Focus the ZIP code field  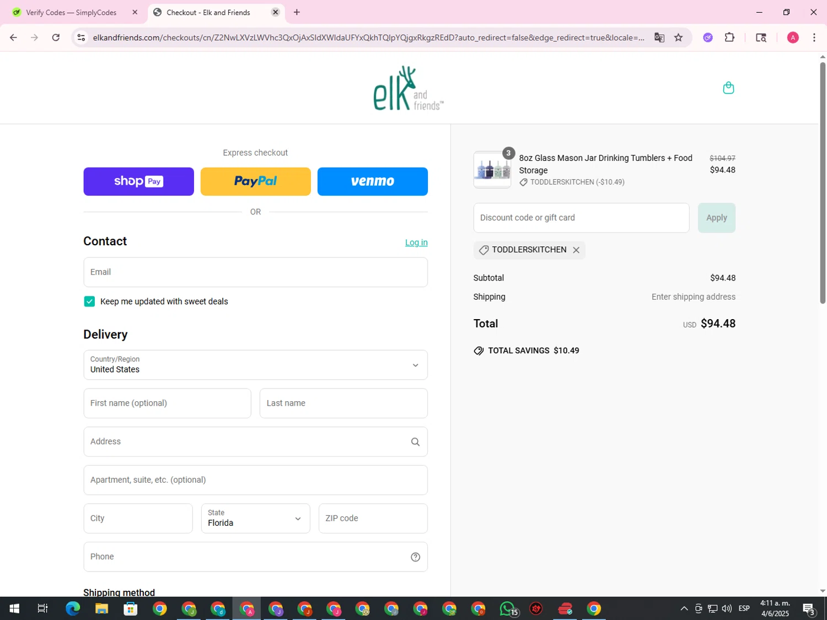(x=373, y=518)
